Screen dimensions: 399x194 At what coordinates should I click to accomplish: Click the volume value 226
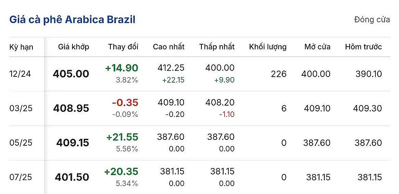point(279,74)
